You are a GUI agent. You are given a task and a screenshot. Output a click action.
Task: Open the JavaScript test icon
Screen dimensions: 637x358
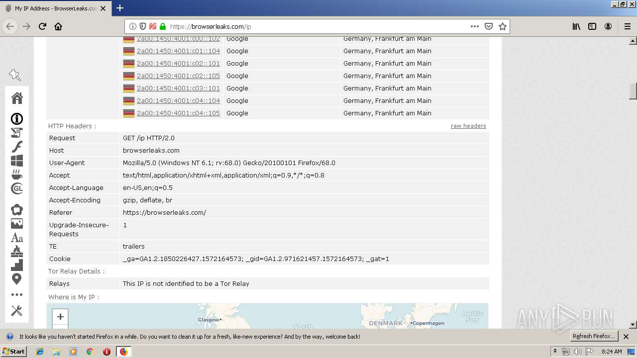tap(17, 133)
